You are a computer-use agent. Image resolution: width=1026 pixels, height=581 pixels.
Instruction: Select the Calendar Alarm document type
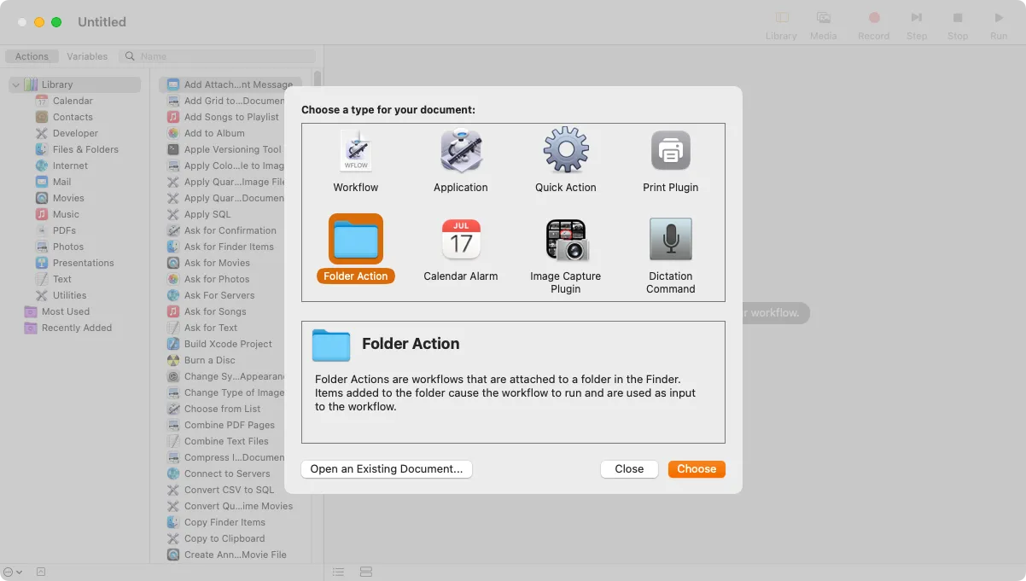[x=461, y=249]
